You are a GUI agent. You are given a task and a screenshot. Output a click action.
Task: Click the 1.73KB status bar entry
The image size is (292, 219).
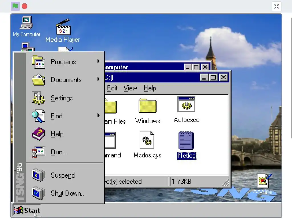click(x=199, y=181)
